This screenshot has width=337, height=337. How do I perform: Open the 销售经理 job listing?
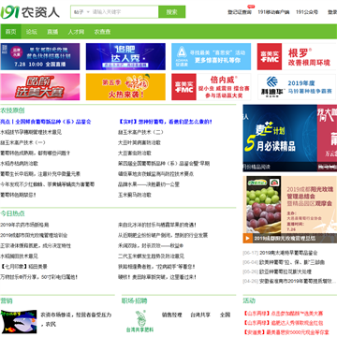171,315
